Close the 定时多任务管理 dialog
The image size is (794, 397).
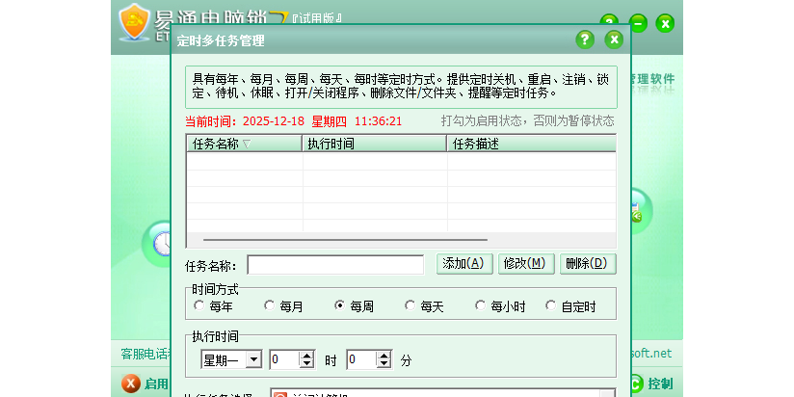click(x=614, y=40)
